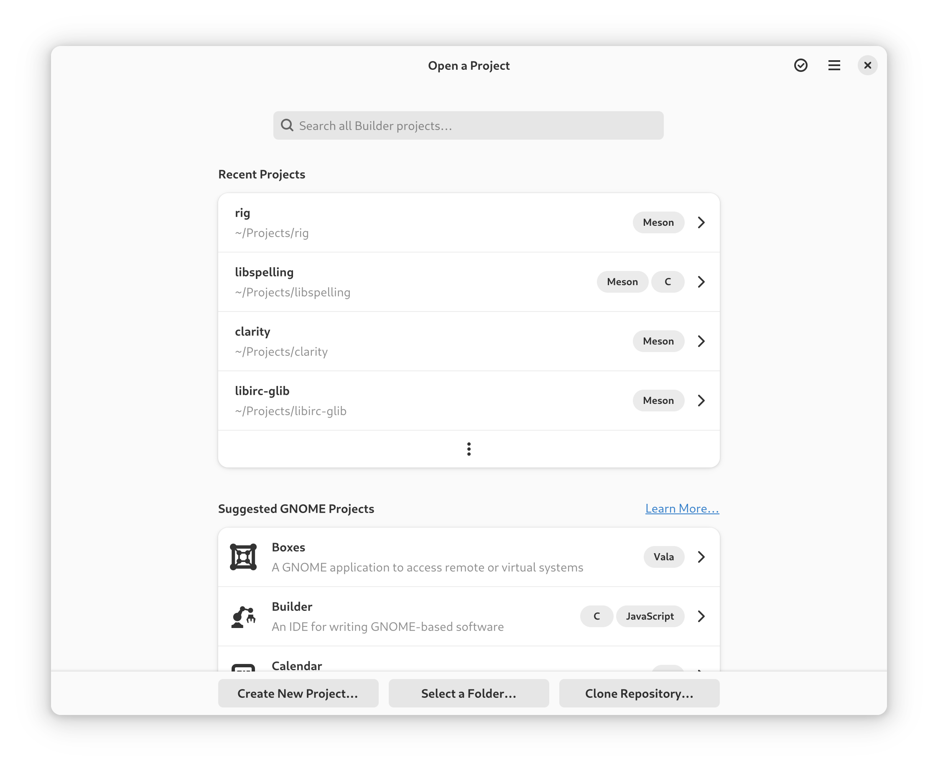Click the Vala tag on Boxes
Image resolution: width=938 pixels, height=771 pixels.
coord(663,557)
